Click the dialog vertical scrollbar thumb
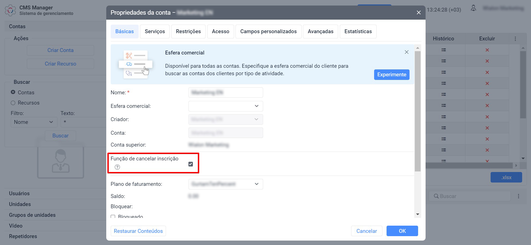 [418, 111]
